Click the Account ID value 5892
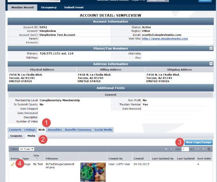The image size is (217, 182). click(x=43, y=27)
